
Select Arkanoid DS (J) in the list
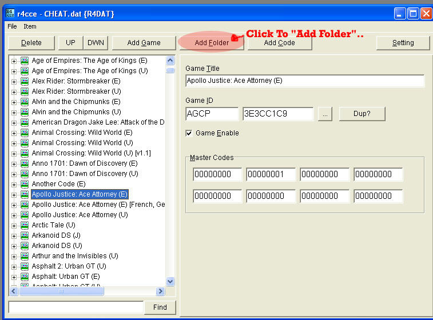(x=56, y=235)
